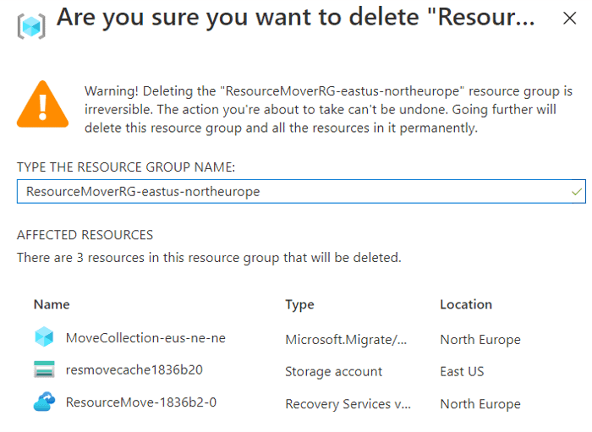Viewport: 592px width, 432px height.
Task: Click the Storage account type cell
Action: pos(334,372)
